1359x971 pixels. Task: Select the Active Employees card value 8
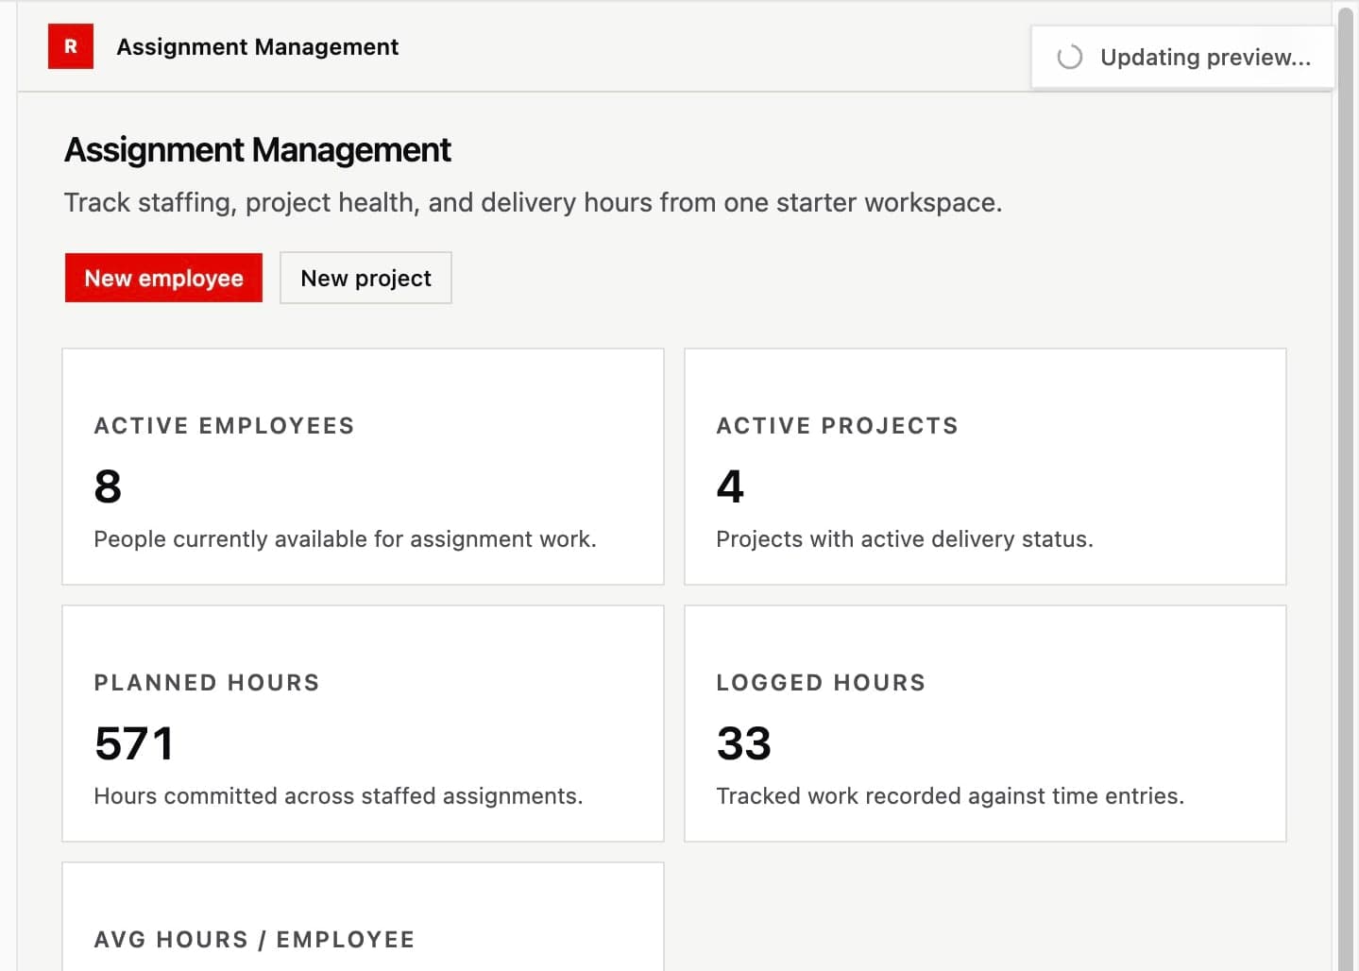point(108,486)
